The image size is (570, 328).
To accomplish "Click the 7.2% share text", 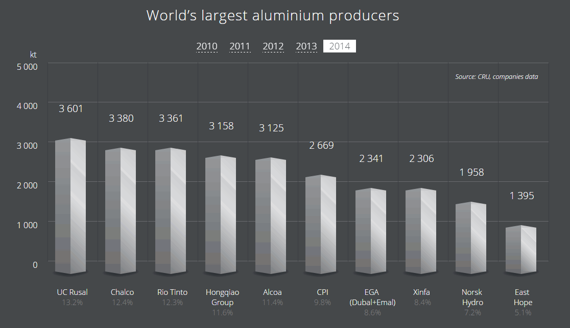I will [472, 312].
